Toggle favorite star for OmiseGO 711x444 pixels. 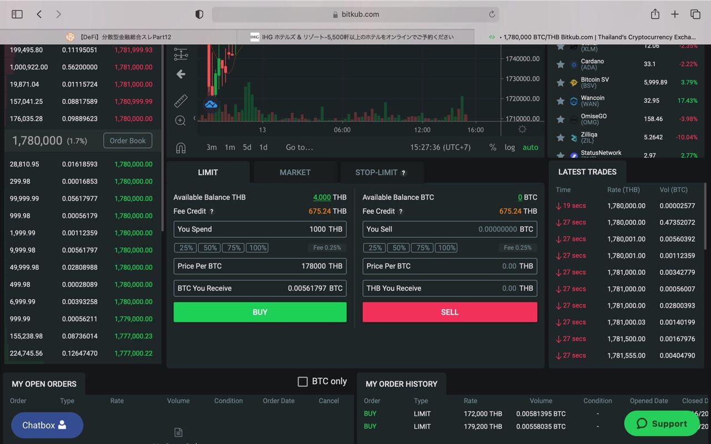(561, 119)
